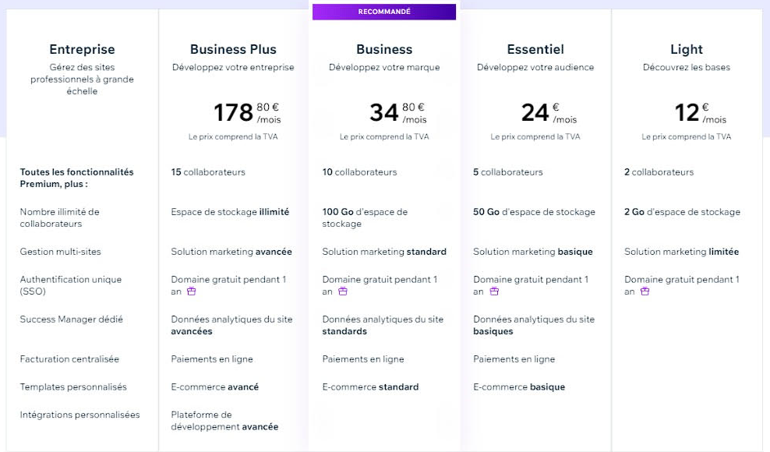The height and width of the screenshot is (452, 770).
Task: Click the gift icon in Essentiel column
Action: [x=494, y=291]
